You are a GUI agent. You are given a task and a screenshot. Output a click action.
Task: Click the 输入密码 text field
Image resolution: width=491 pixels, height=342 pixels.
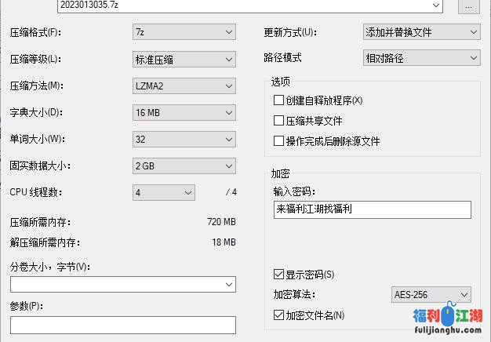pyautogui.click(x=372, y=209)
